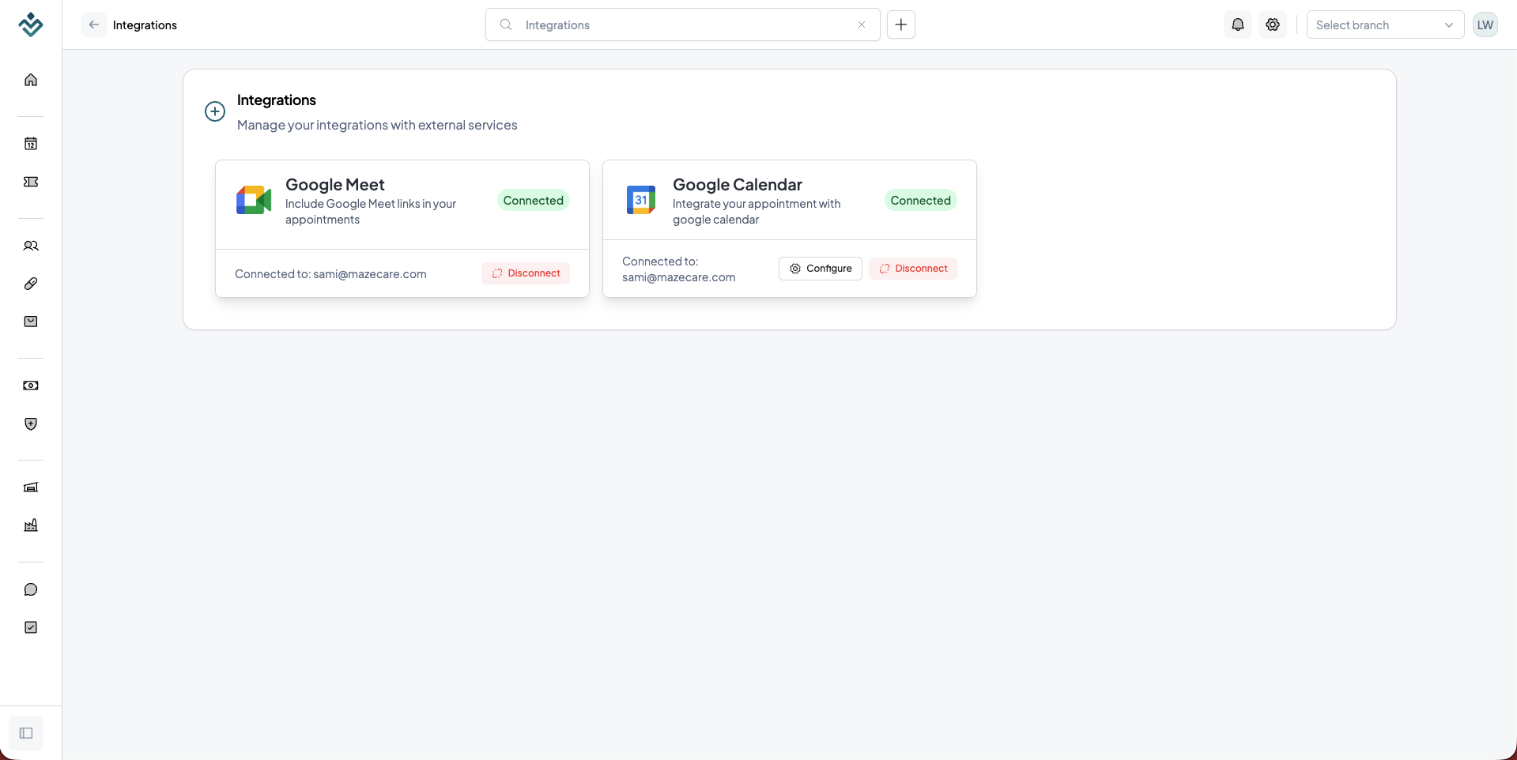Click the Integrations breadcrumb title

(x=145, y=25)
